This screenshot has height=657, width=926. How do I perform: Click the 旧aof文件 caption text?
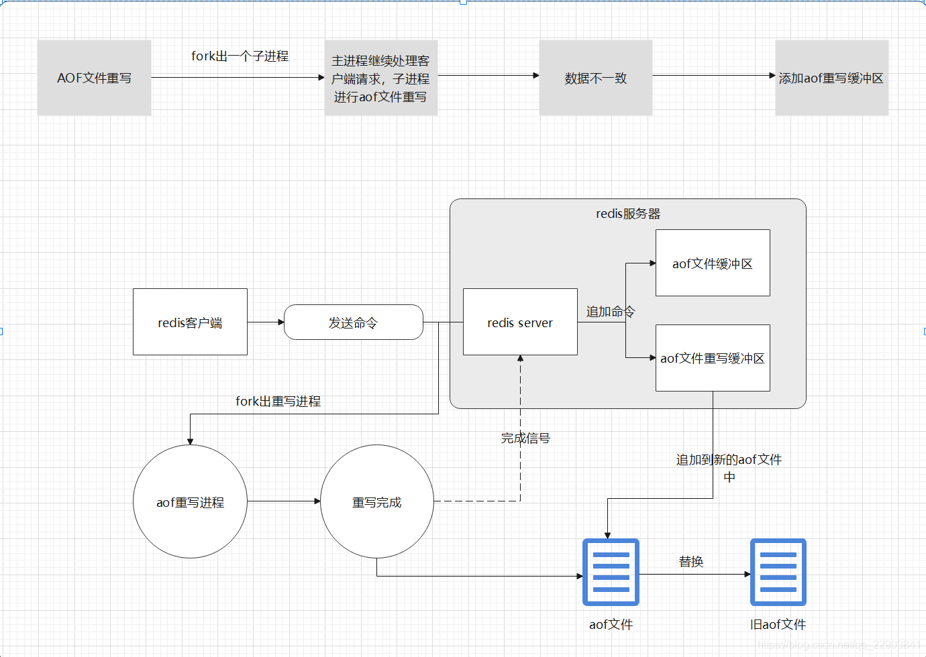(x=778, y=624)
